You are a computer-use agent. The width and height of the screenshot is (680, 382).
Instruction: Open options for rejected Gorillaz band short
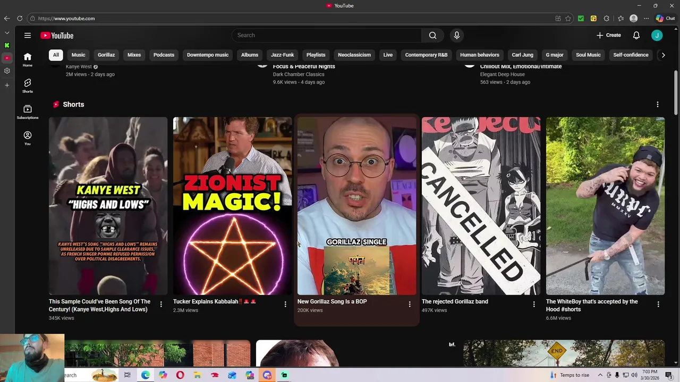click(x=534, y=304)
